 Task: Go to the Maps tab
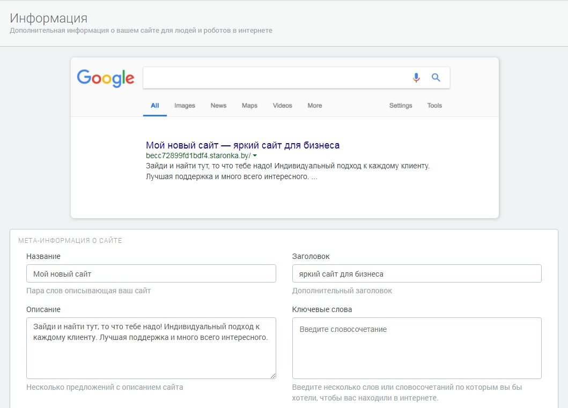tap(249, 106)
